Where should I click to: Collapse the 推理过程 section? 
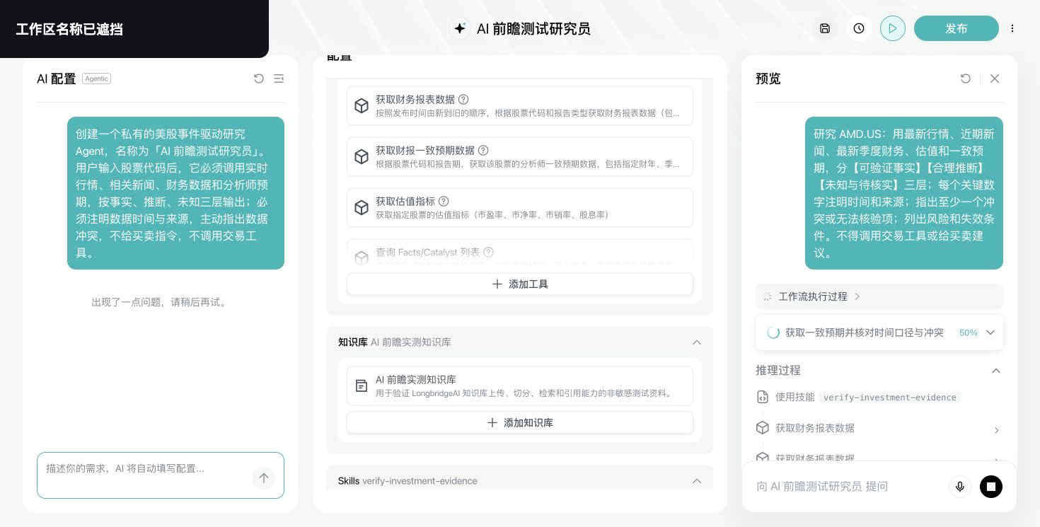(x=996, y=371)
